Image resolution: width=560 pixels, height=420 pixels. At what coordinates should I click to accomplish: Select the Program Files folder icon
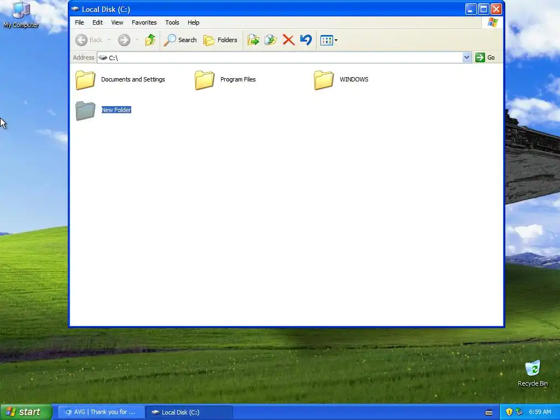coord(205,80)
